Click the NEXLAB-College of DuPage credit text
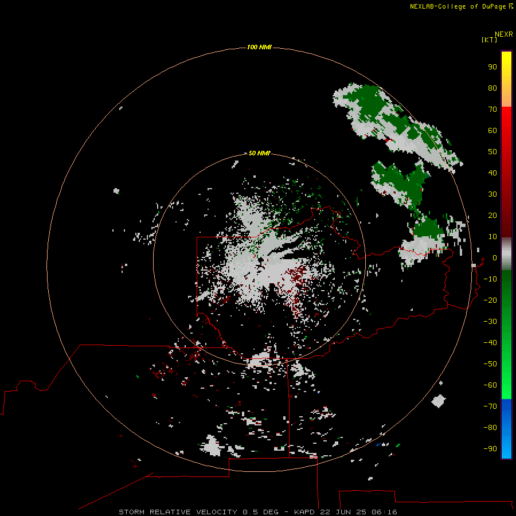 click(x=462, y=6)
